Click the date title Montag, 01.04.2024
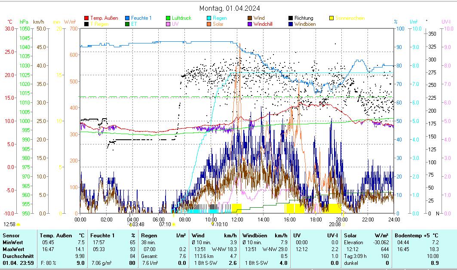The image size is (457, 270). click(x=230, y=8)
